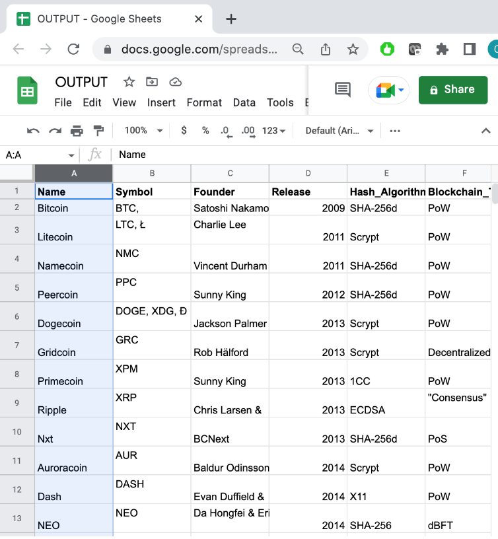Format as percent
498x539 pixels.
[205, 131]
